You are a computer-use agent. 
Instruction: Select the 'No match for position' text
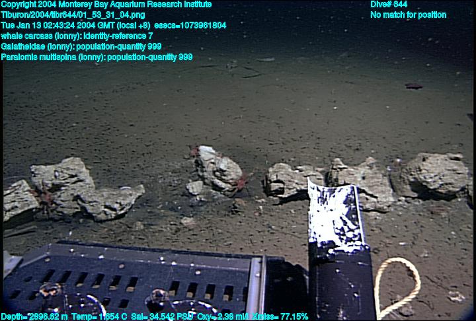[409, 15]
